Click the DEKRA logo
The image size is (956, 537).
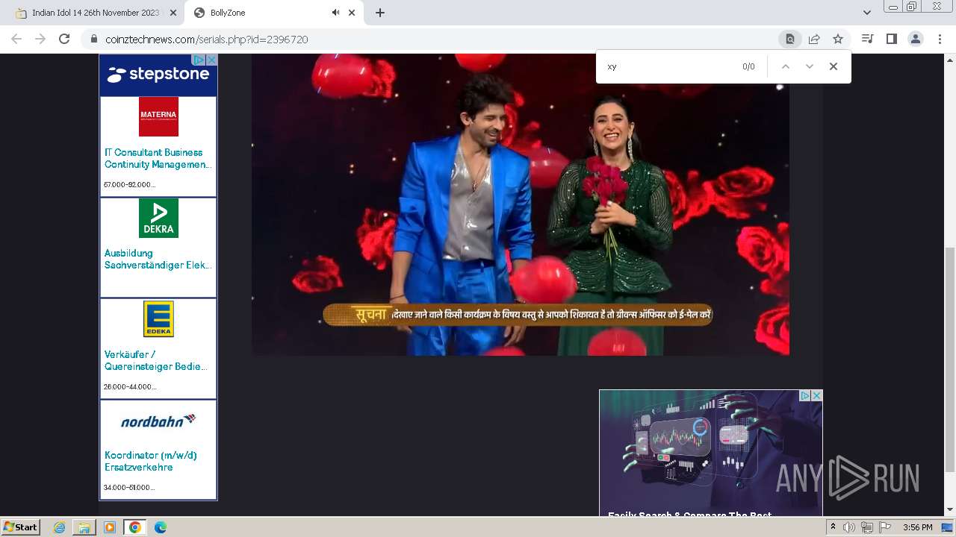158,218
